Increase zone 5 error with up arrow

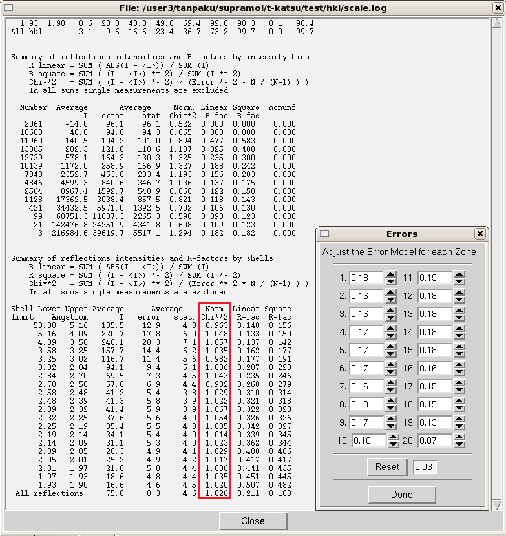click(391, 347)
